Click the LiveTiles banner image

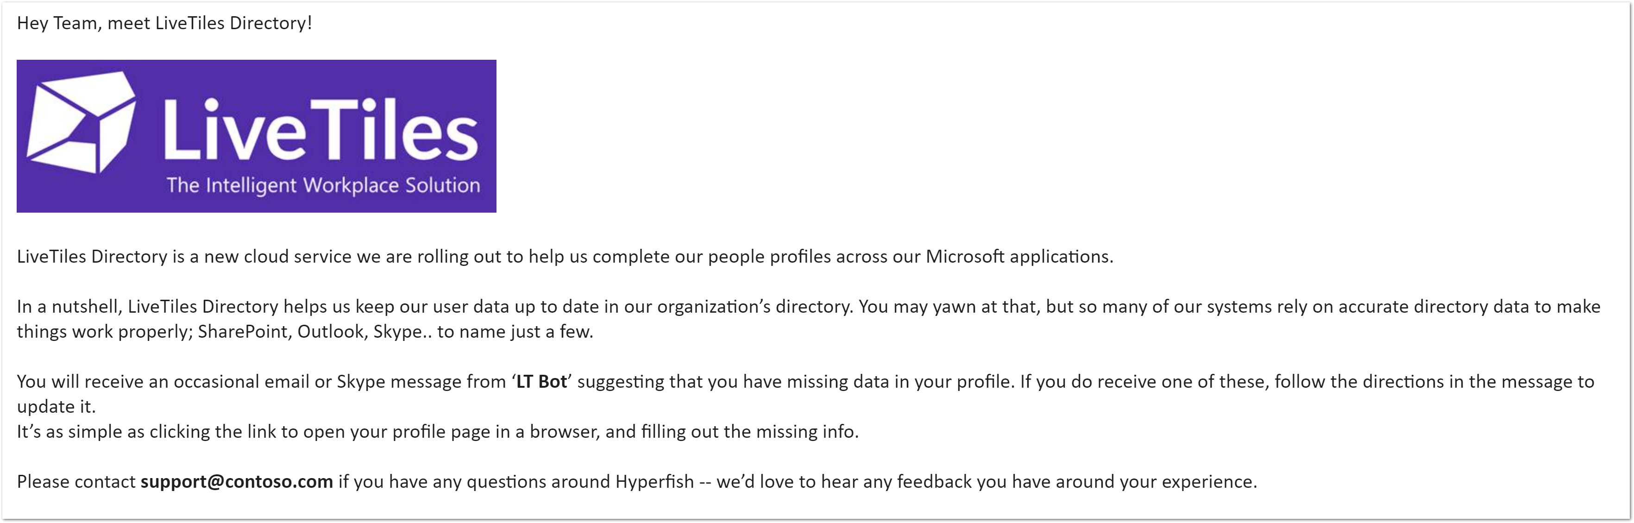point(256,136)
